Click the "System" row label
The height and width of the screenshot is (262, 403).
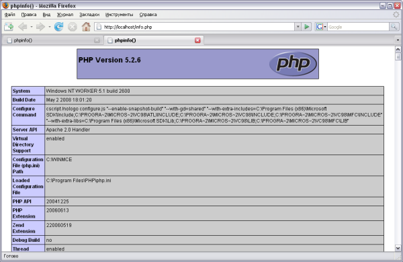point(21,91)
